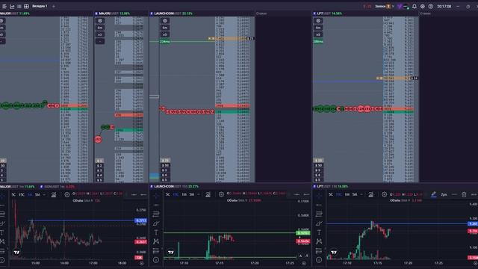The image size is (478, 269).
Task: Select the LPT order book panel title
Action: 327,13
